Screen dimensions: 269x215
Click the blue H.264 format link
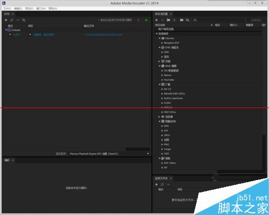(x=17, y=34)
